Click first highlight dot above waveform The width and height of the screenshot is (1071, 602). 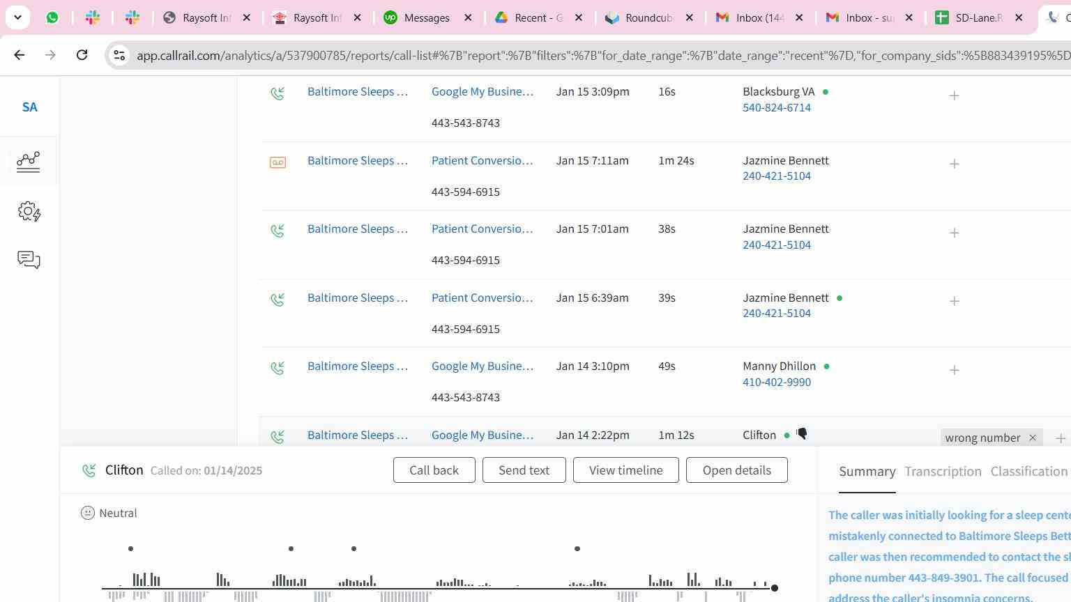coord(130,549)
